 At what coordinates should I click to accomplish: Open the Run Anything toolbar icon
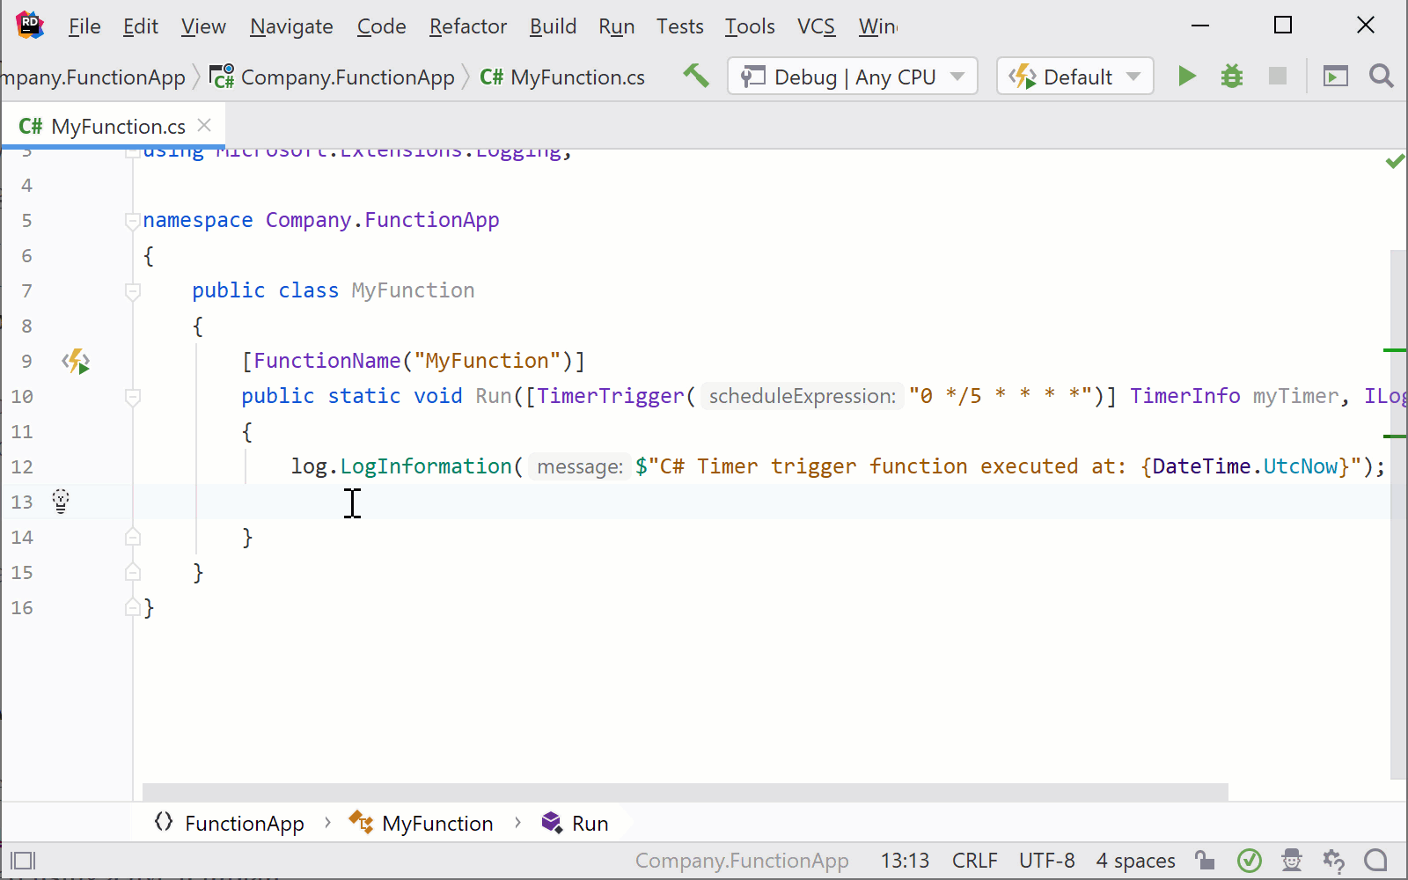pyautogui.click(x=1335, y=76)
